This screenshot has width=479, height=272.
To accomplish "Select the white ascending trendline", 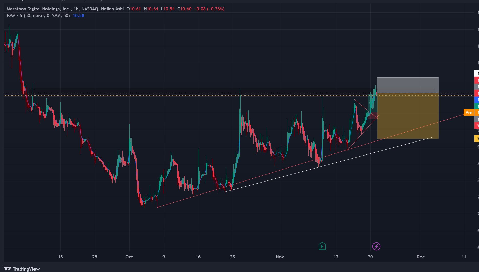I will coord(328,164).
